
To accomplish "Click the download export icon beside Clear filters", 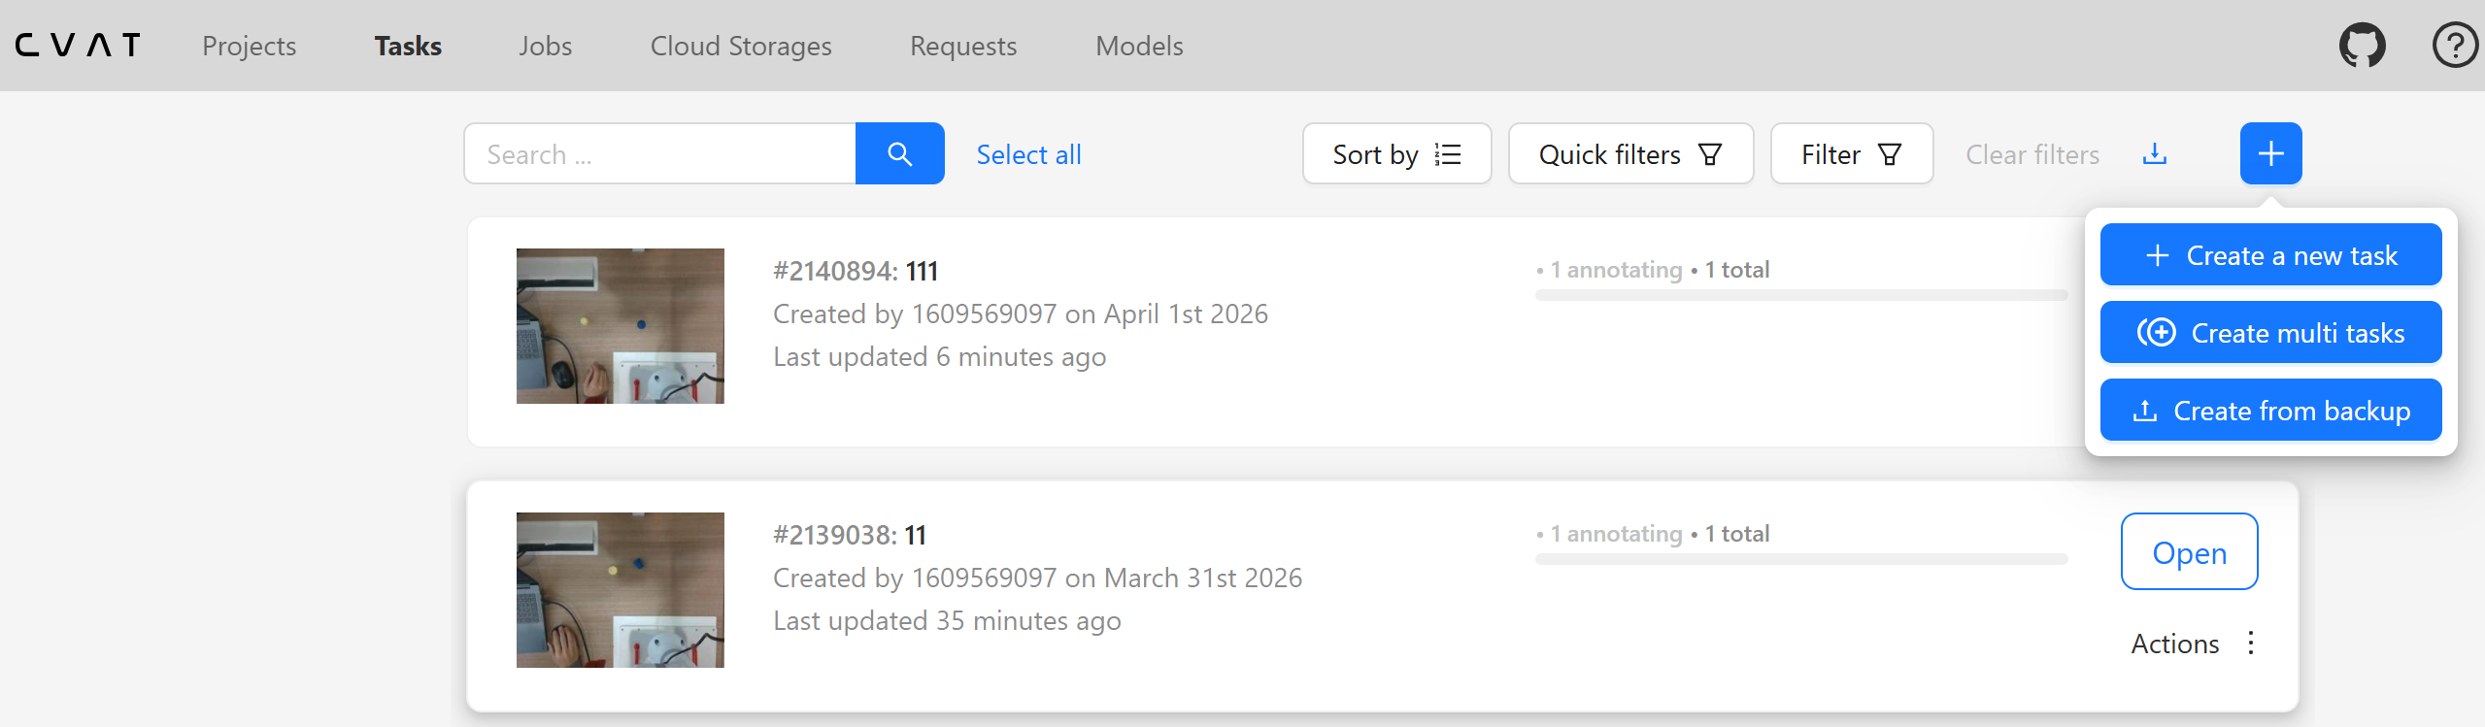I will [x=2155, y=154].
